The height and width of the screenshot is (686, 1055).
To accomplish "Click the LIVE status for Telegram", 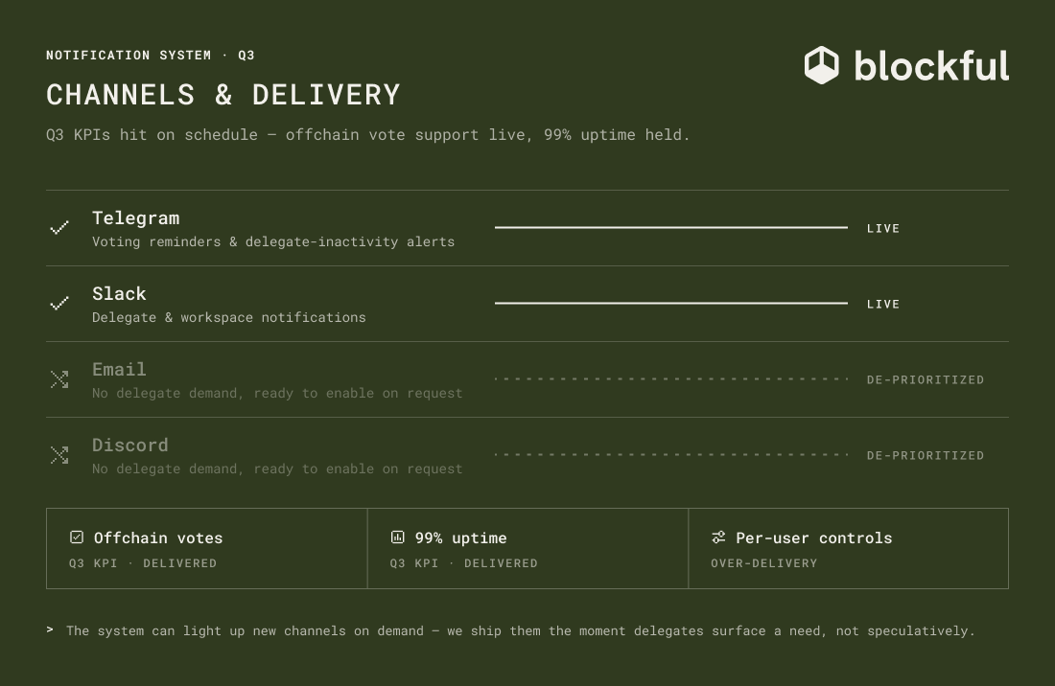I will click(883, 228).
